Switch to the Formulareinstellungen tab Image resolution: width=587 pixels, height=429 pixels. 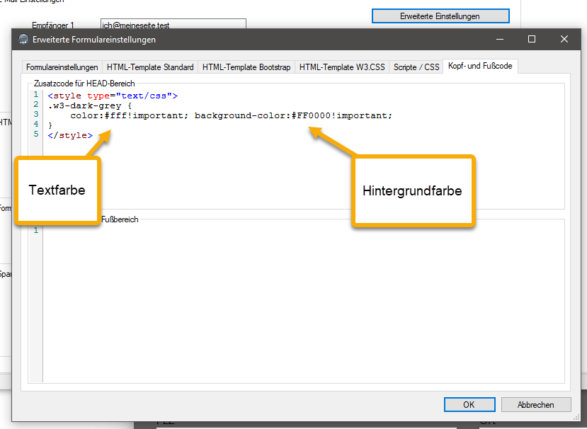click(x=64, y=67)
